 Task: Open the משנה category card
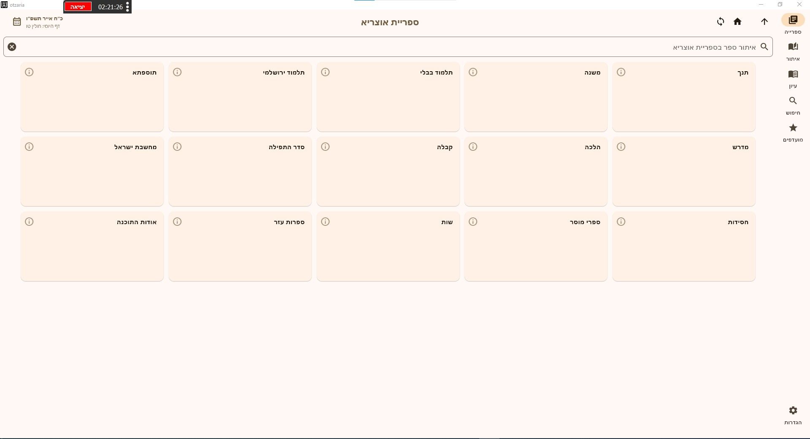[x=536, y=97]
